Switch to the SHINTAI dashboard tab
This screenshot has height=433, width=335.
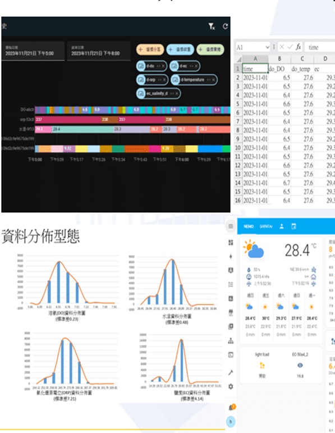point(266,226)
